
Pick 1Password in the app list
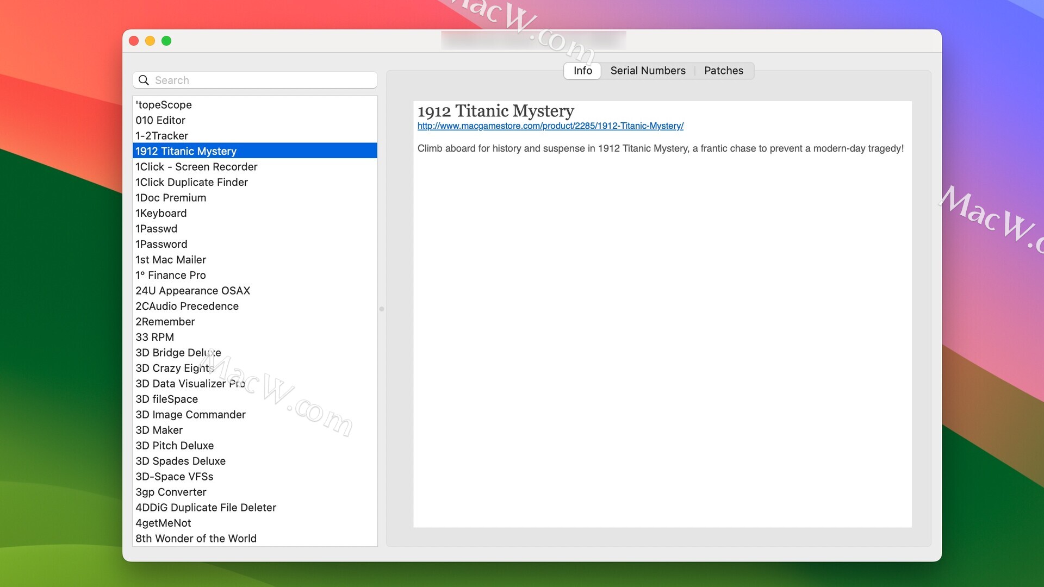(x=255, y=244)
